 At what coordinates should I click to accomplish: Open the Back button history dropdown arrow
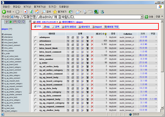pyautogui.click(x=13, y=12)
